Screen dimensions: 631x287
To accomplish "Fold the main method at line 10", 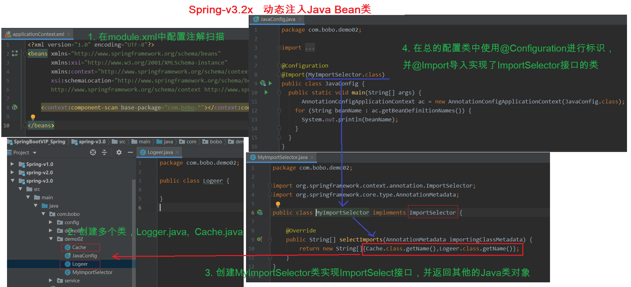I will click(279, 92).
